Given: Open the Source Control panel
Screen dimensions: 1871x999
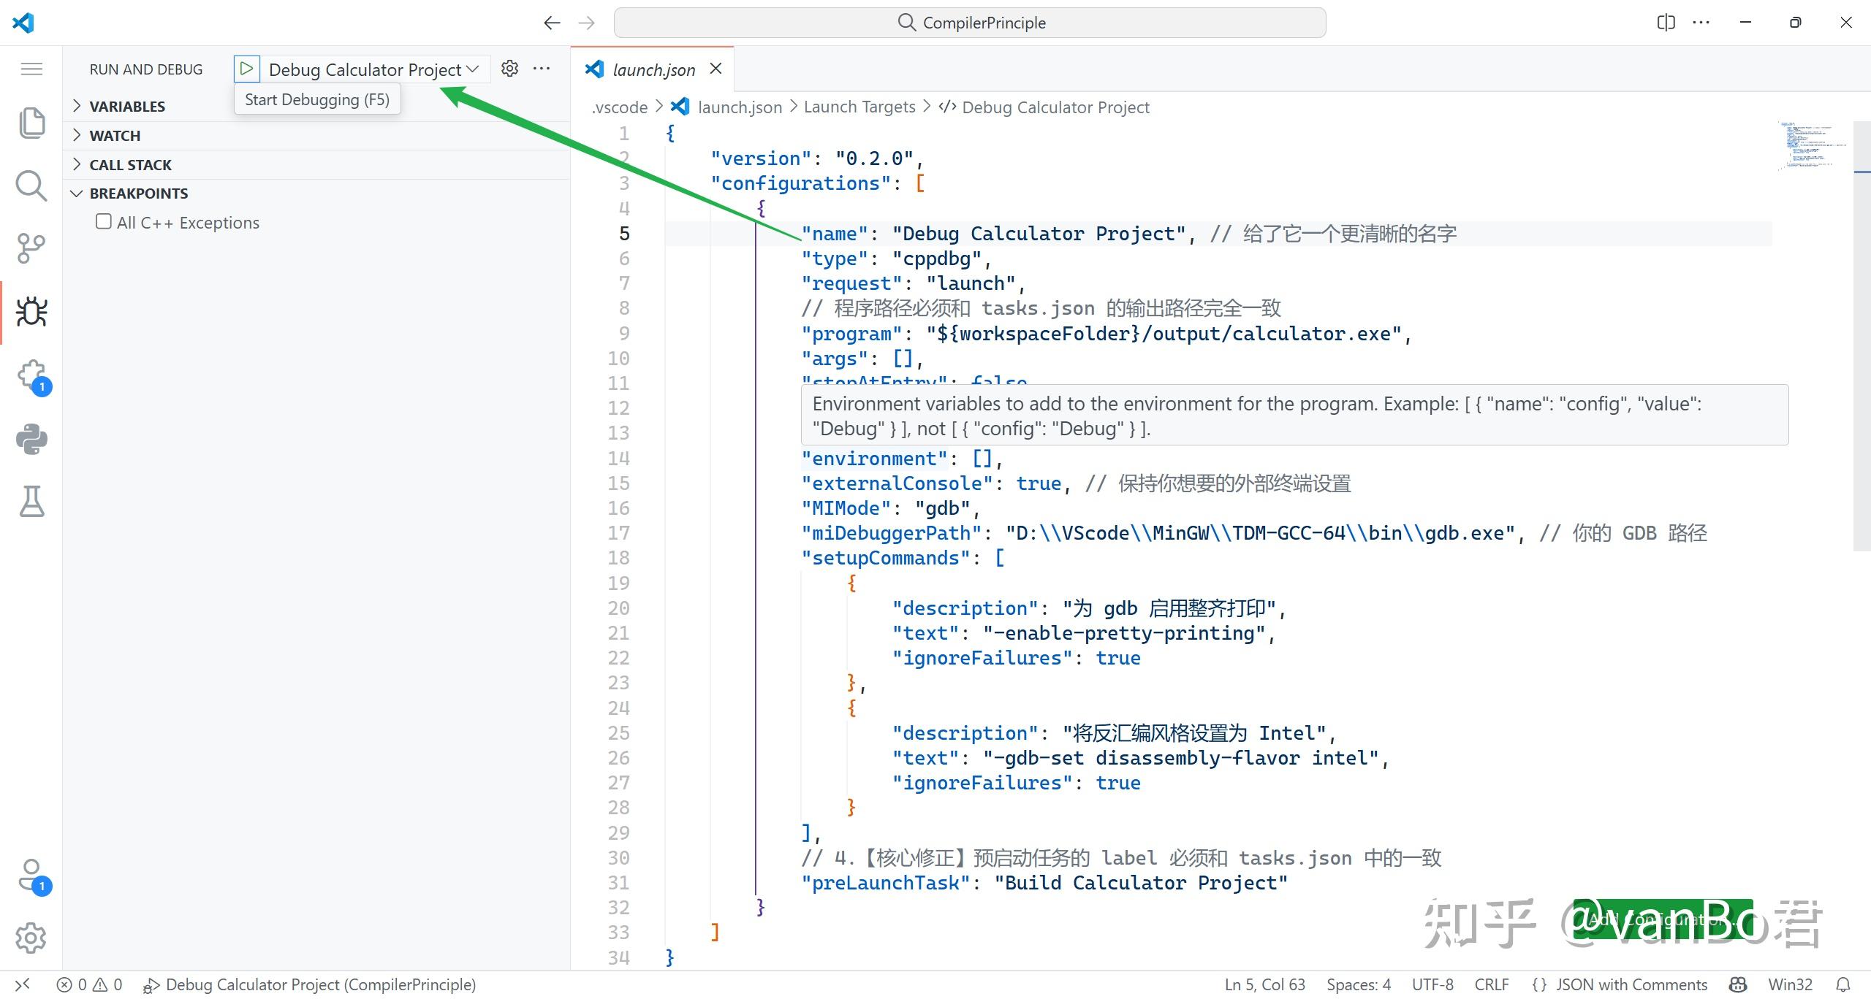Looking at the screenshot, I should [x=31, y=248].
